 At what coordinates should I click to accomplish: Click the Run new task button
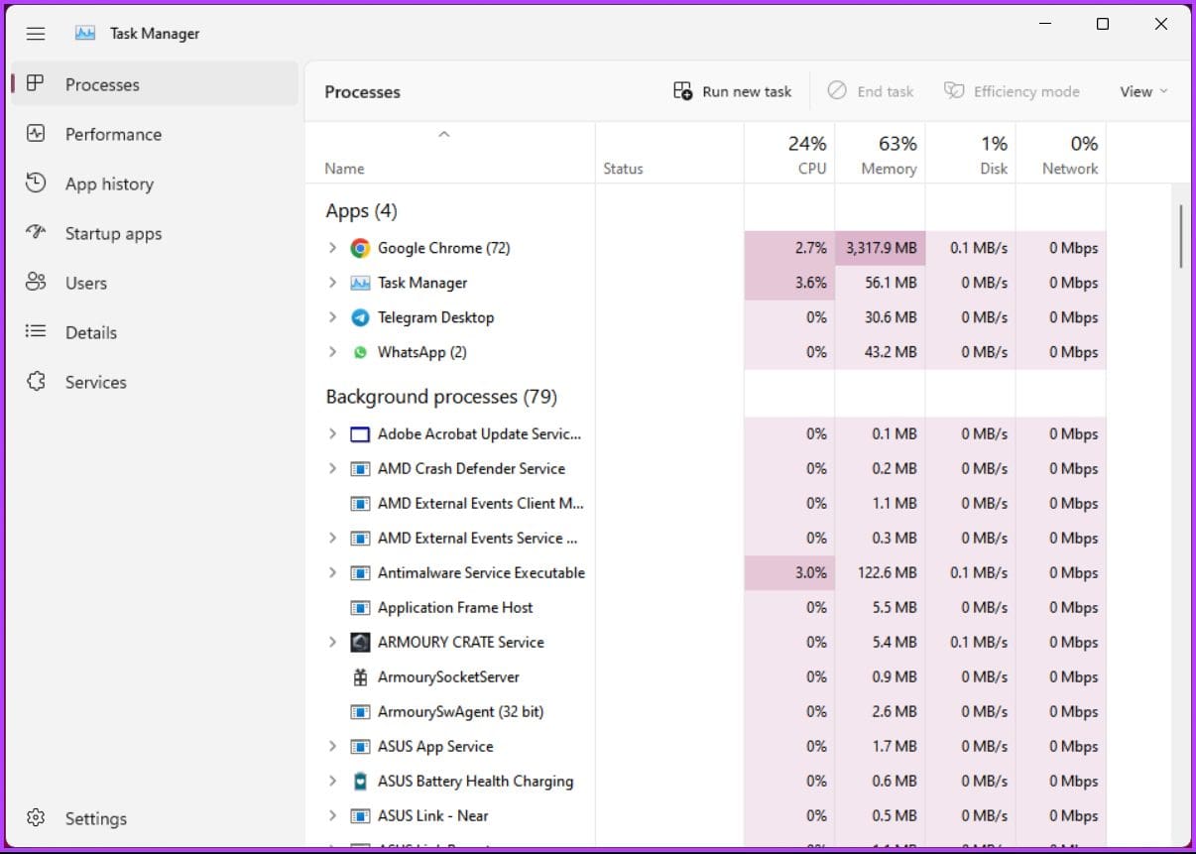point(732,91)
